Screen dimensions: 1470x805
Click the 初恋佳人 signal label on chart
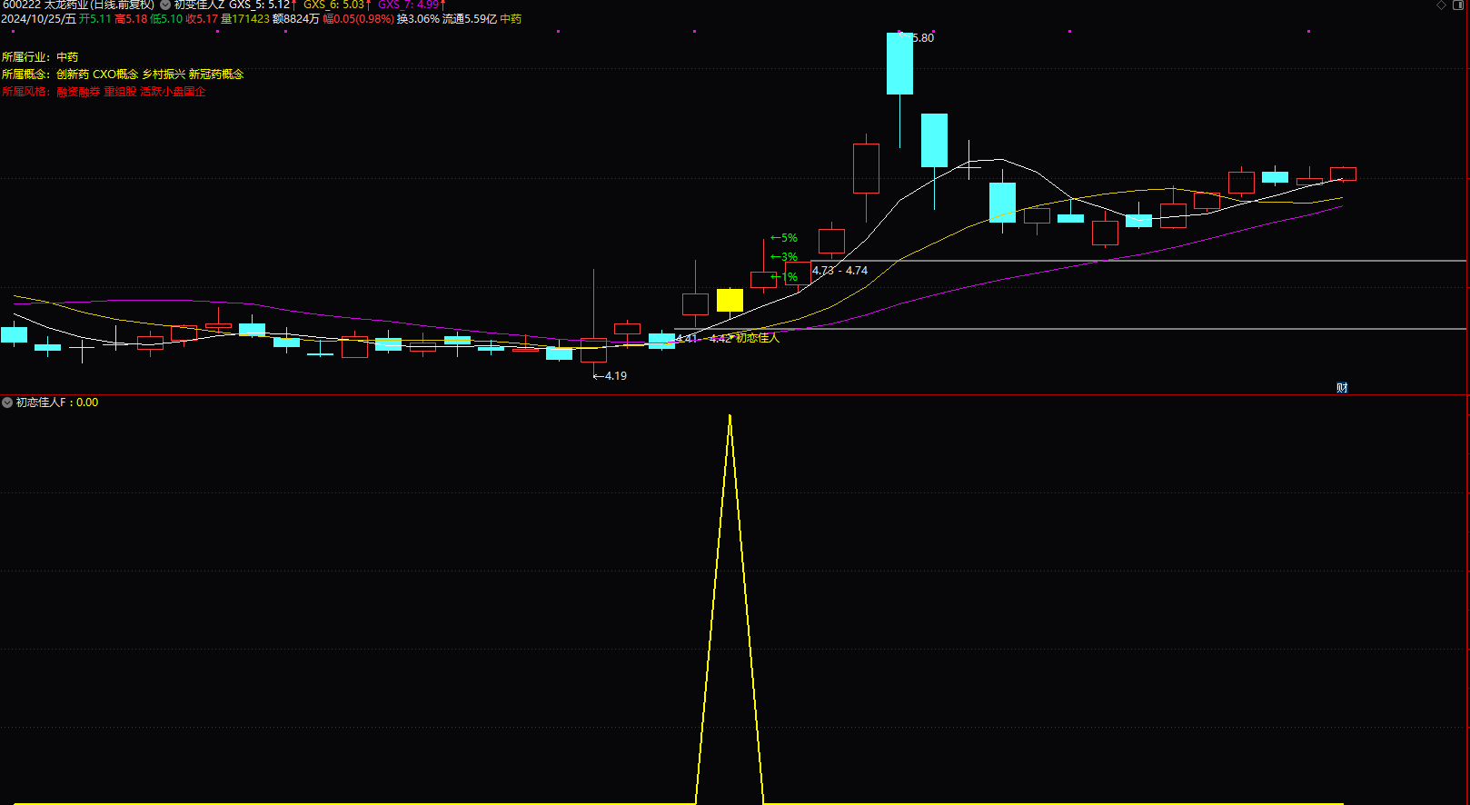(758, 338)
